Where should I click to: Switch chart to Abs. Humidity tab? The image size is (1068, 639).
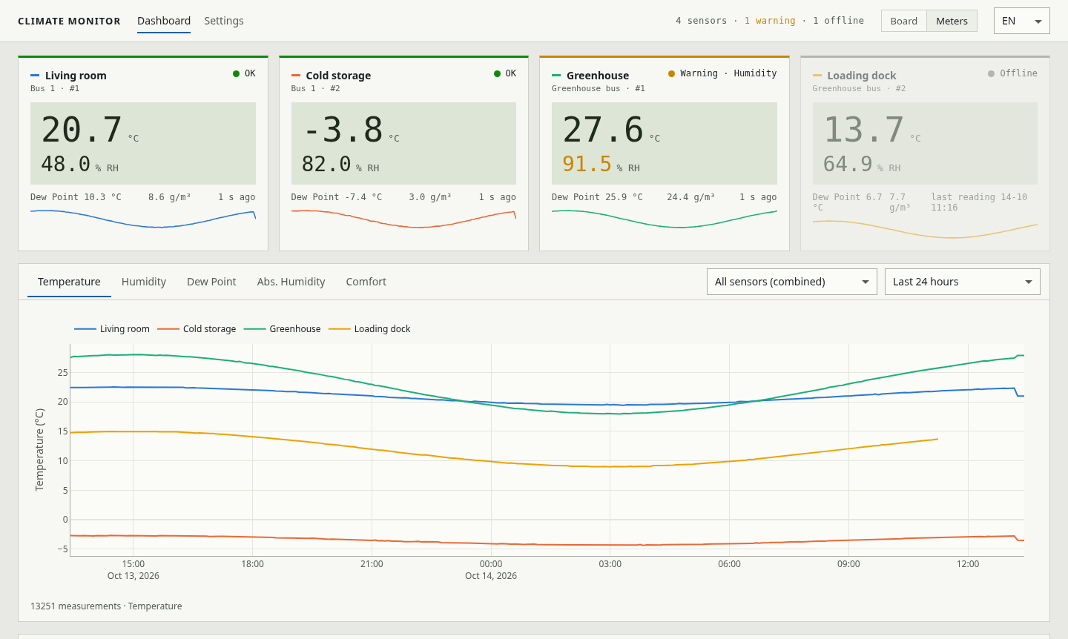(291, 282)
